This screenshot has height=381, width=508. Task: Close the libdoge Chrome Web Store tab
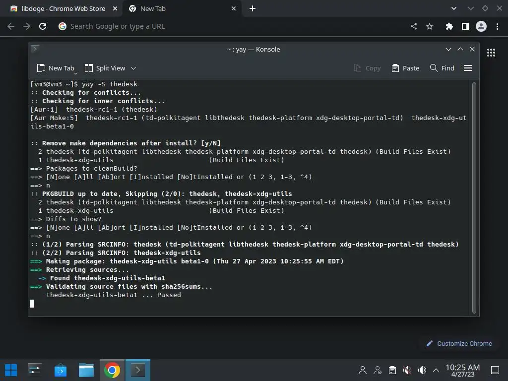point(115,9)
